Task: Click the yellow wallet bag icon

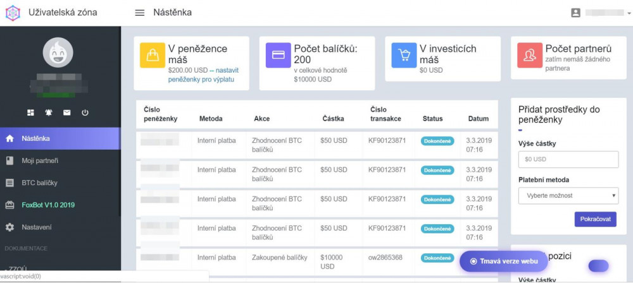Action: coord(153,55)
